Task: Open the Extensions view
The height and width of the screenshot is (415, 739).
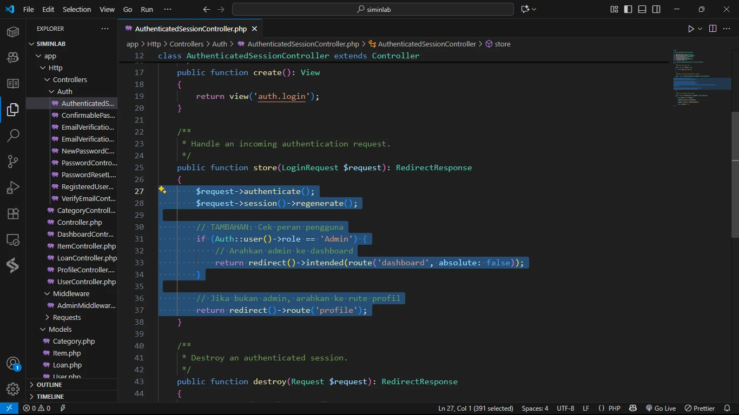Action: tap(13, 213)
